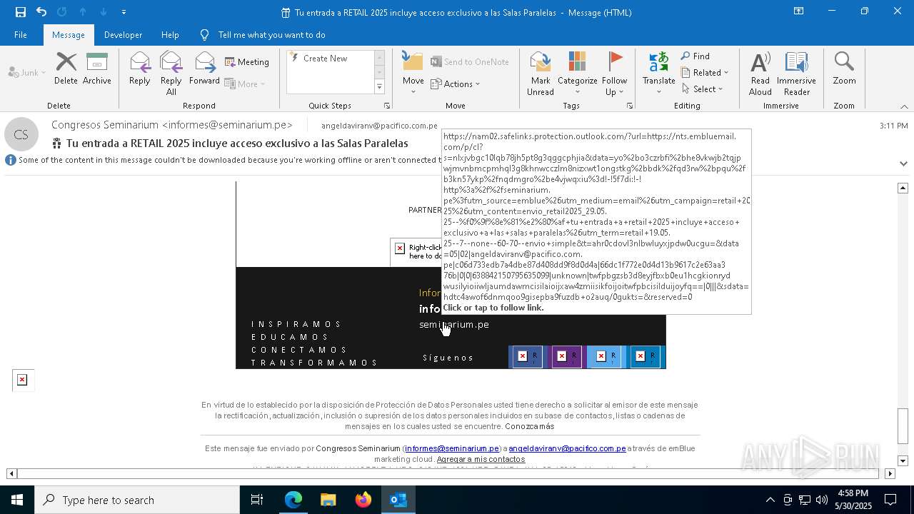
Task: Open Ribbon Display Options in title bar
Action: (798, 11)
